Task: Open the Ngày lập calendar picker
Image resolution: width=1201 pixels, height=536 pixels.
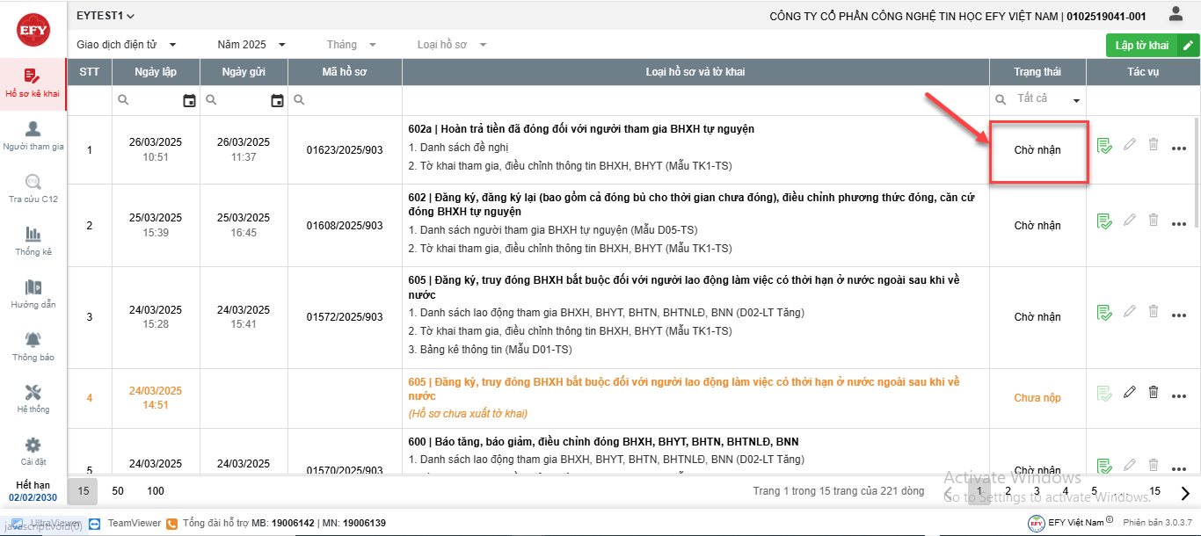Action: 189,101
